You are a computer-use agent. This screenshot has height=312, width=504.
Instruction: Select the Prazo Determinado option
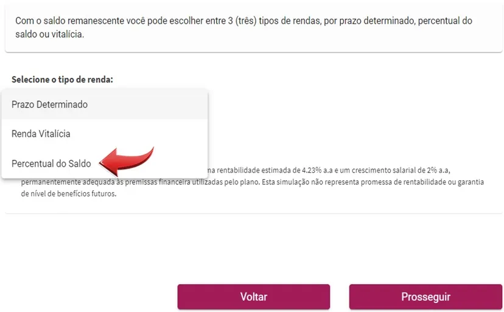point(105,105)
